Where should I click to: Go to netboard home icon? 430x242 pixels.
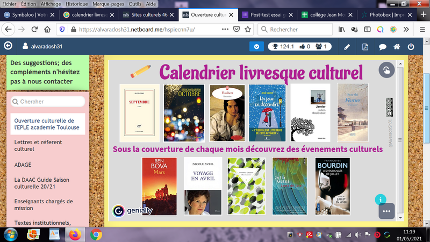397,47
